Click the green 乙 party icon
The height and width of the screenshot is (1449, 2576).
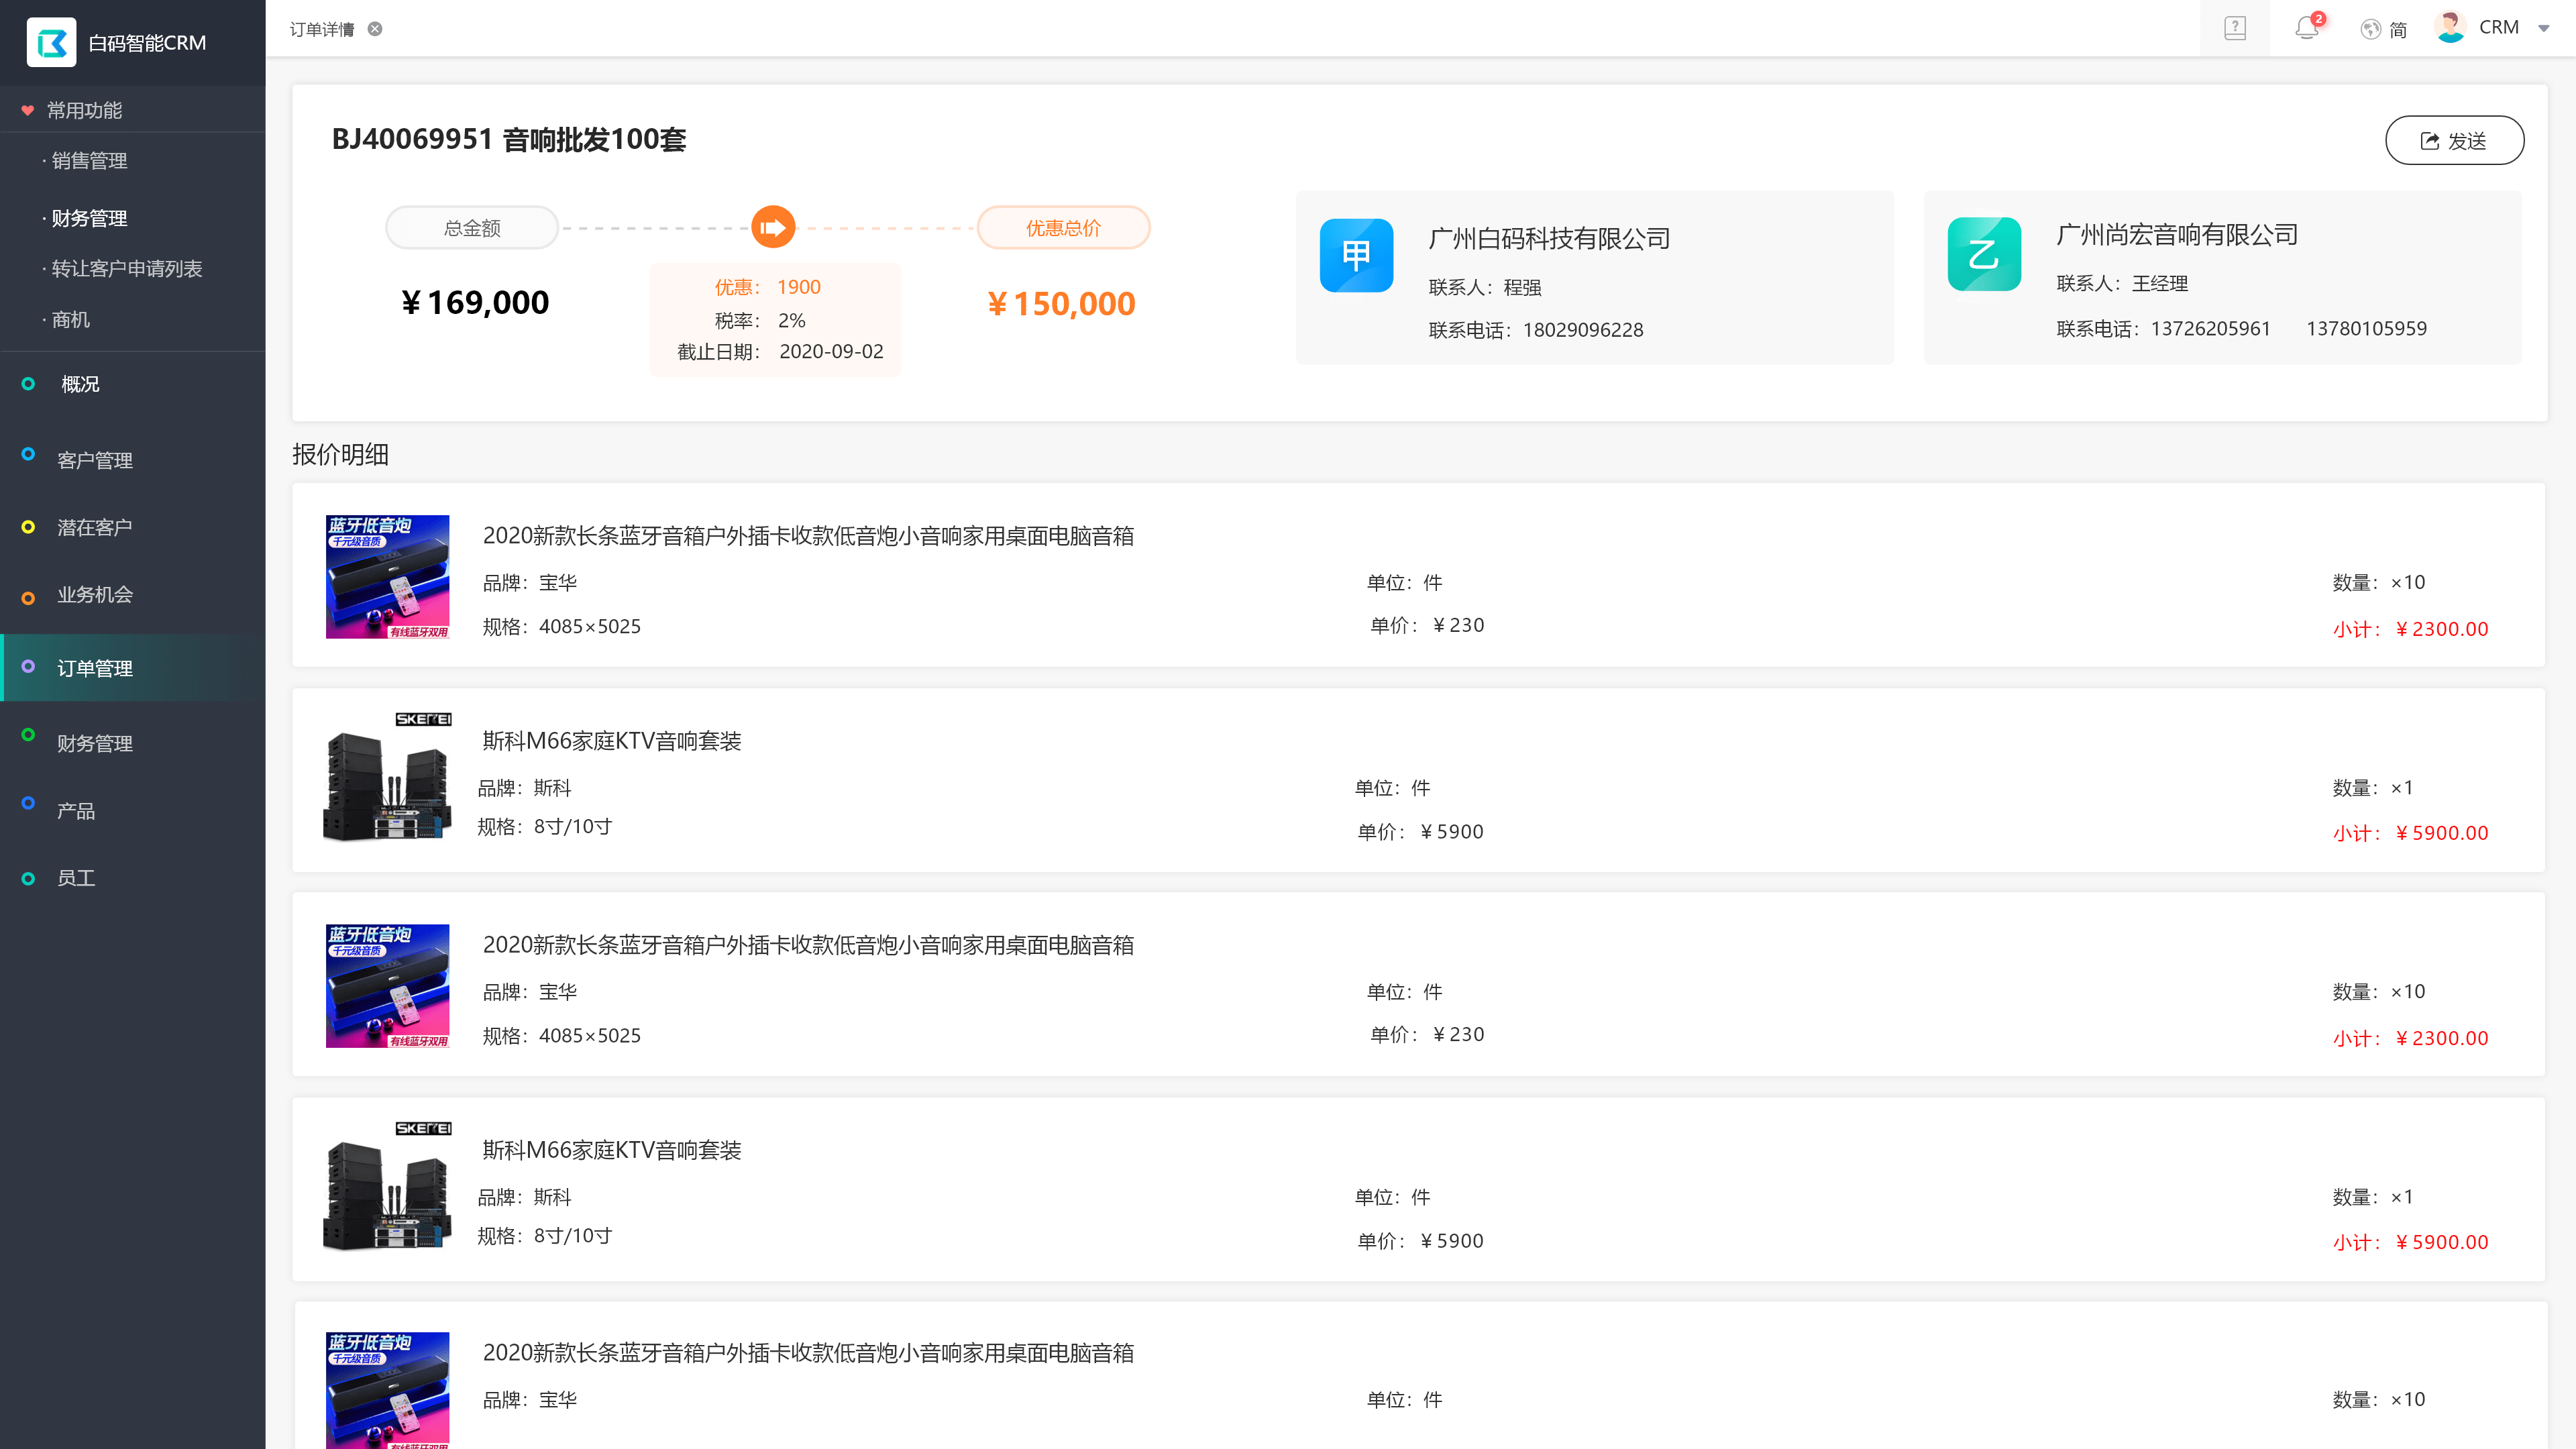1984,254
